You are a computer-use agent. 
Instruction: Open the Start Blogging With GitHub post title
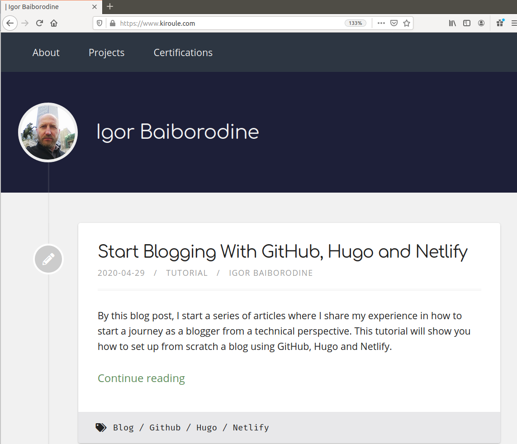click(x=283, y=251)
